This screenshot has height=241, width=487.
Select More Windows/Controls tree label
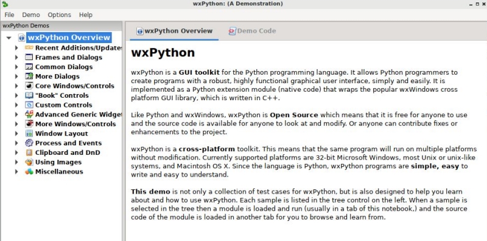click(x=75, y=124)
